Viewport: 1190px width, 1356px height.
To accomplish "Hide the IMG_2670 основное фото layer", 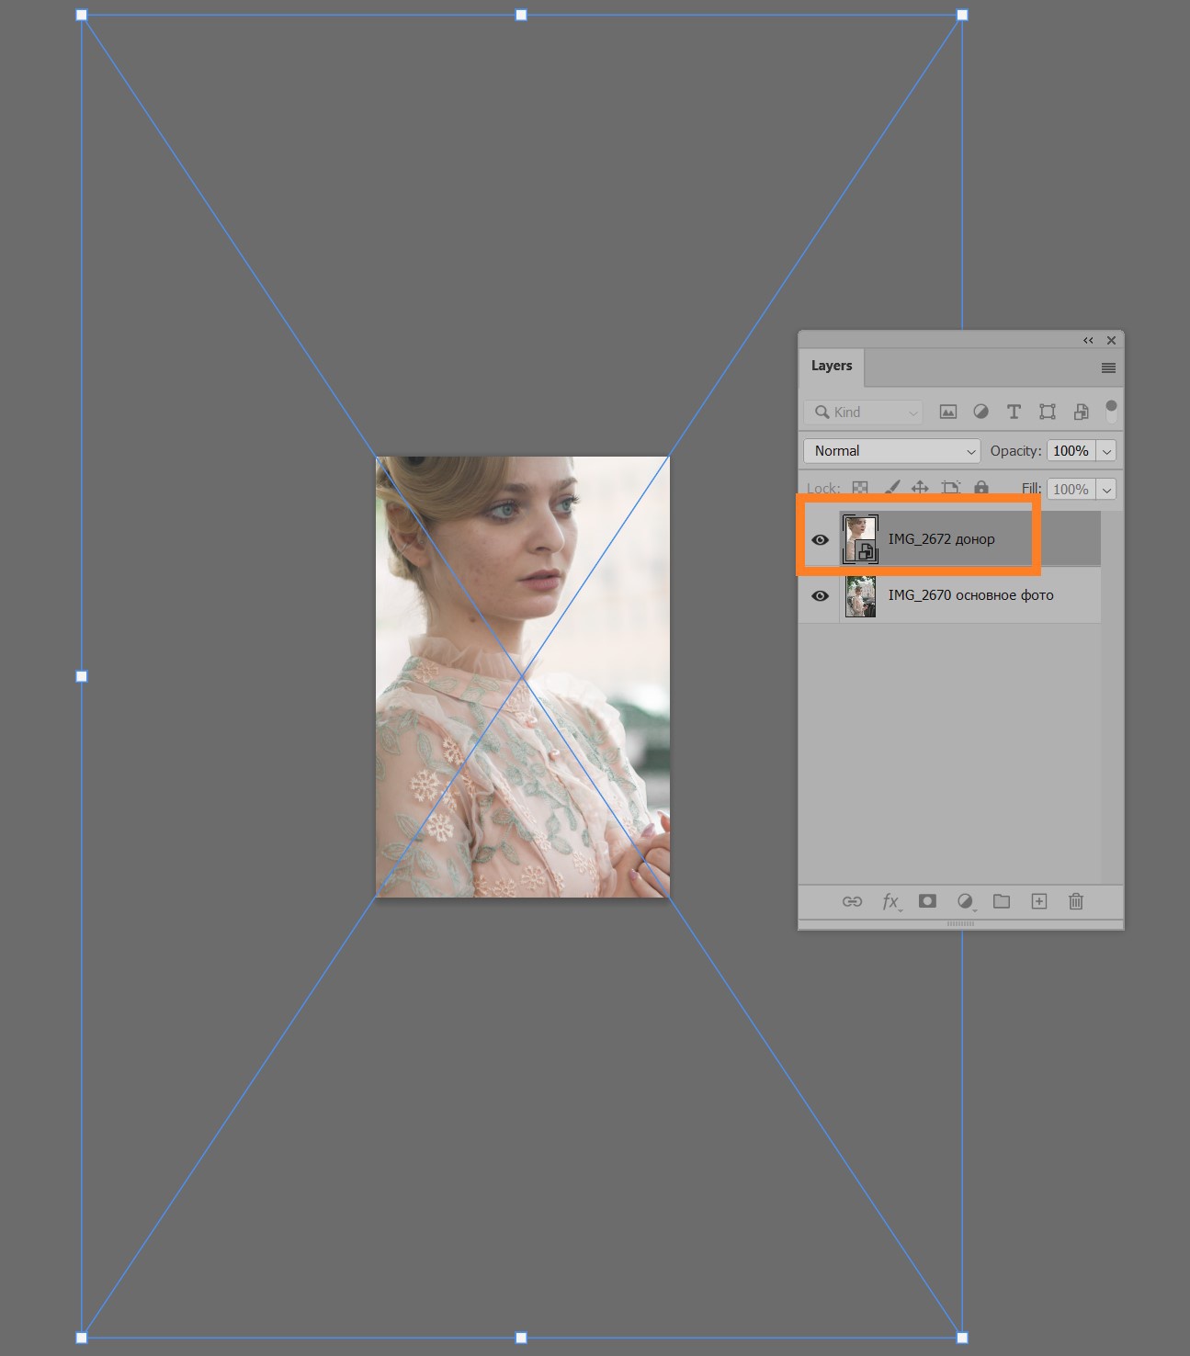I will (820, 595).
